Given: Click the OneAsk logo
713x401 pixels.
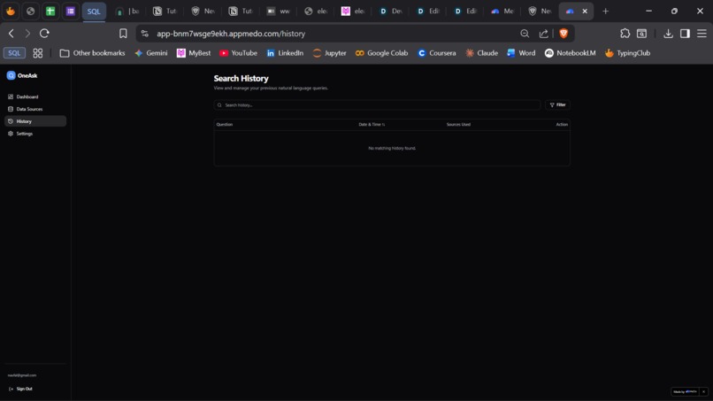Looking at the screenshot, I should [x=22, y=75].
